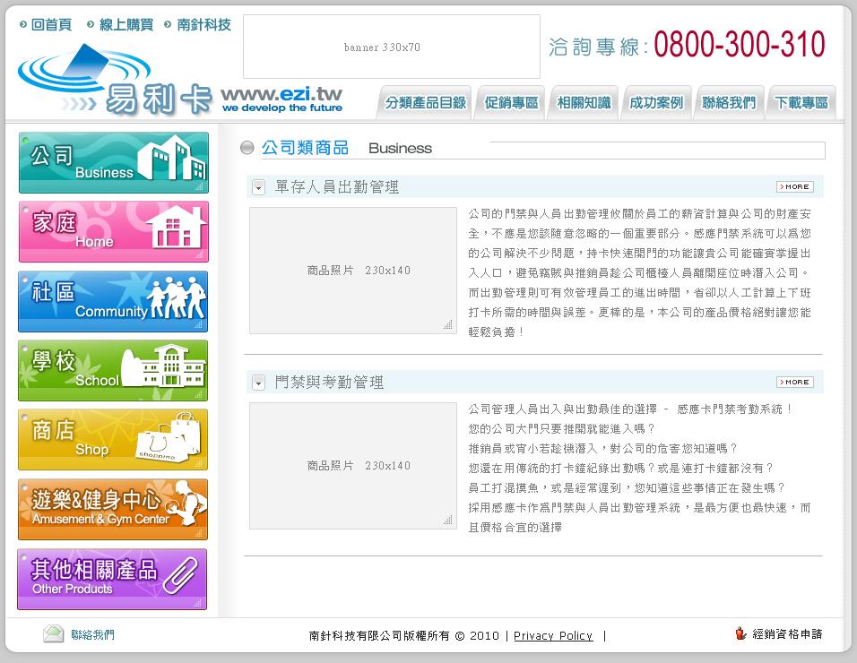
Task: Click MORE for 門禁與考勤管理
Action: tap(794, 383)
